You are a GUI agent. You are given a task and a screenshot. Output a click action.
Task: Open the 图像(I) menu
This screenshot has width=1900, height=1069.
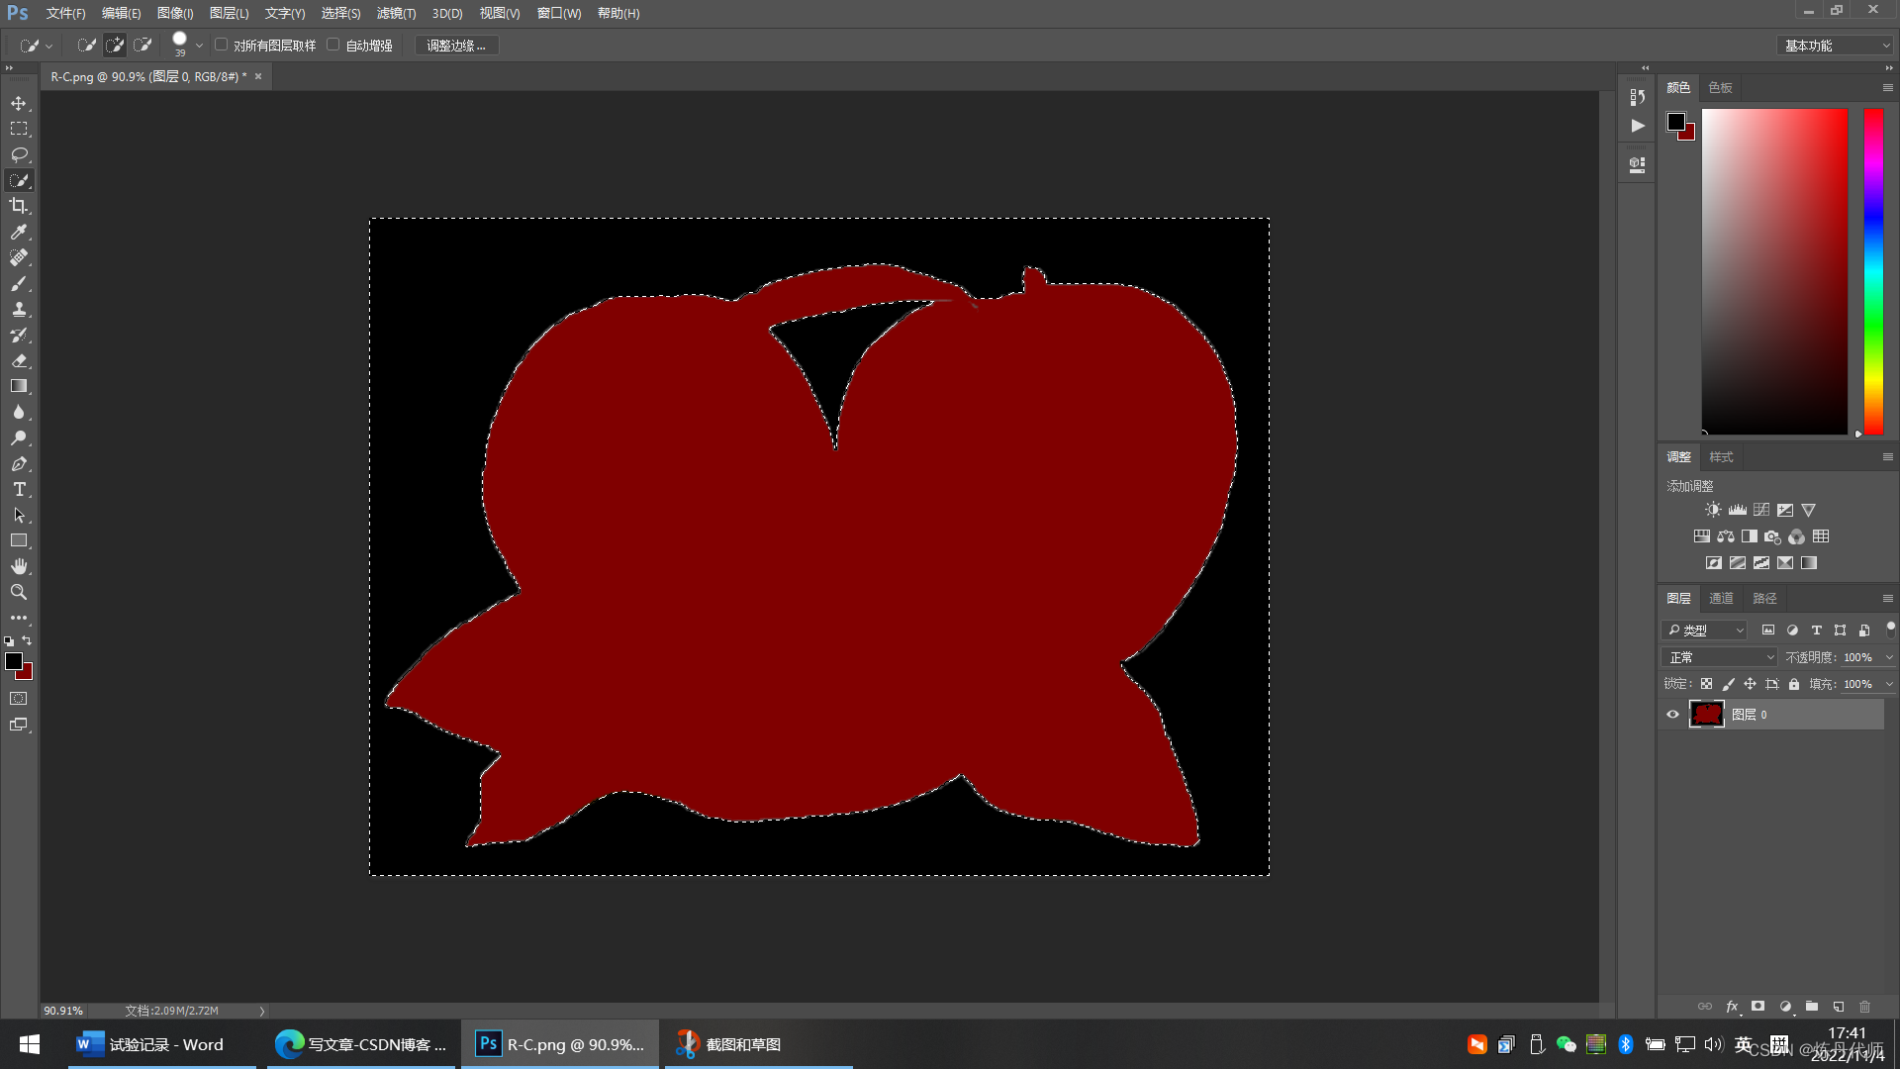point(175,13)
